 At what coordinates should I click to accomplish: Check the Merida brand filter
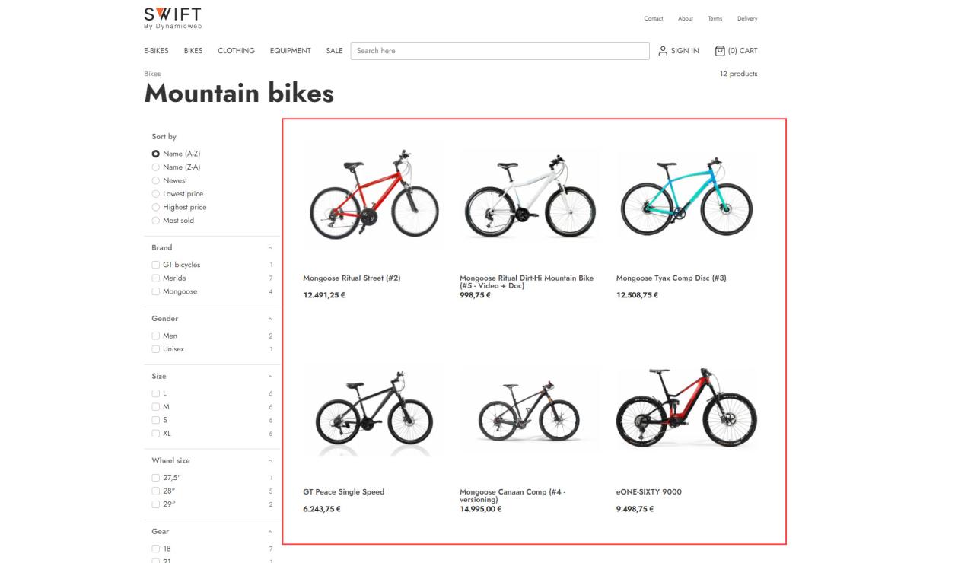click(x=156, y=278)
